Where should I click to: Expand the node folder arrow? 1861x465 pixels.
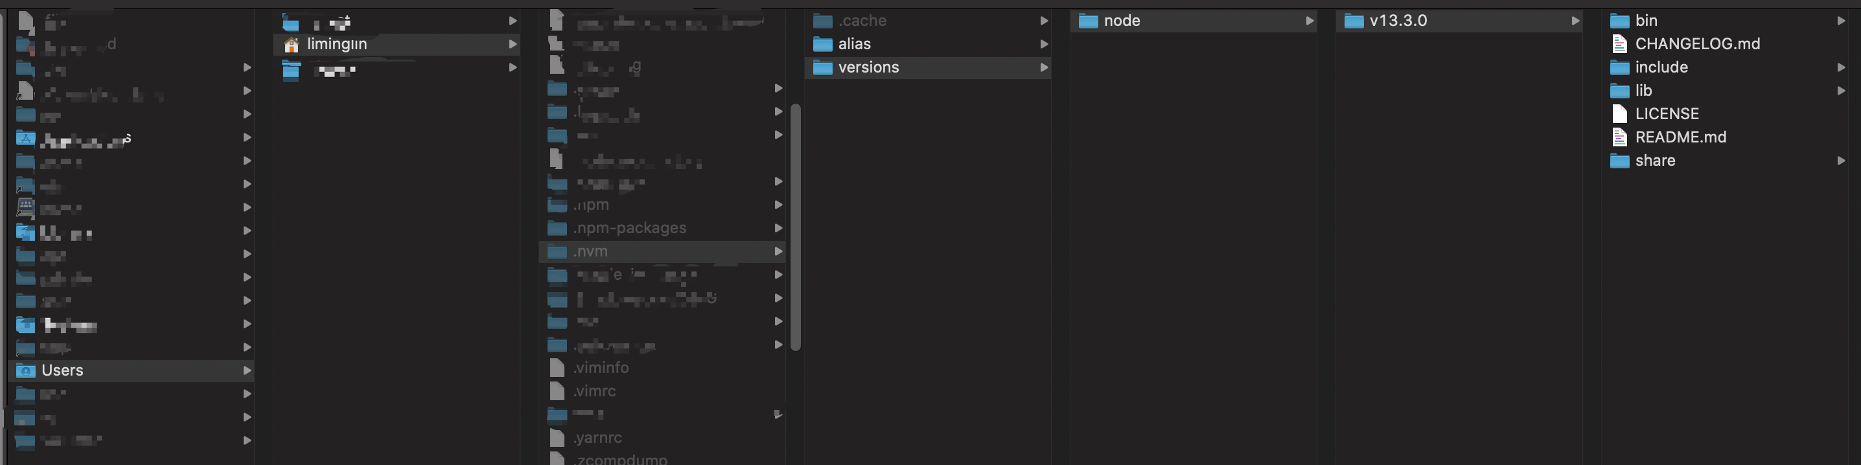point(1309,21)
